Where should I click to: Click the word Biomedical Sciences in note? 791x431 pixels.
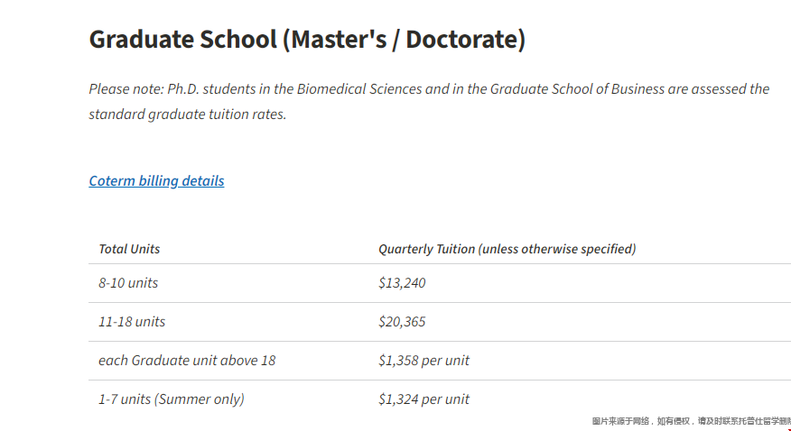click(x=359, y=88)
